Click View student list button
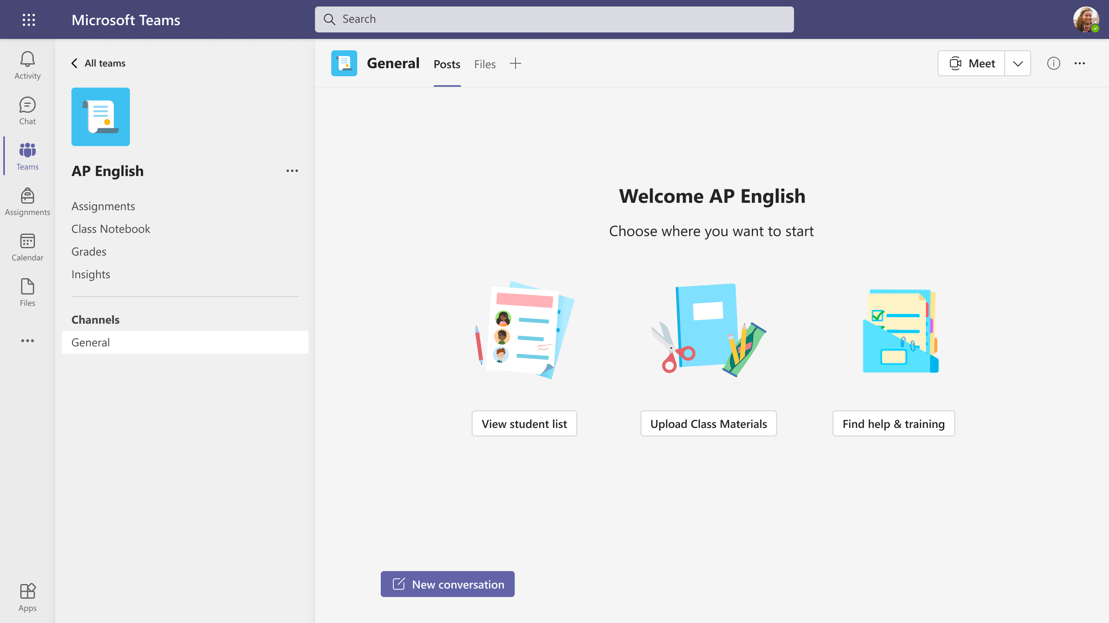Screen dimensions: 1109x623 [x=524, y=424]
